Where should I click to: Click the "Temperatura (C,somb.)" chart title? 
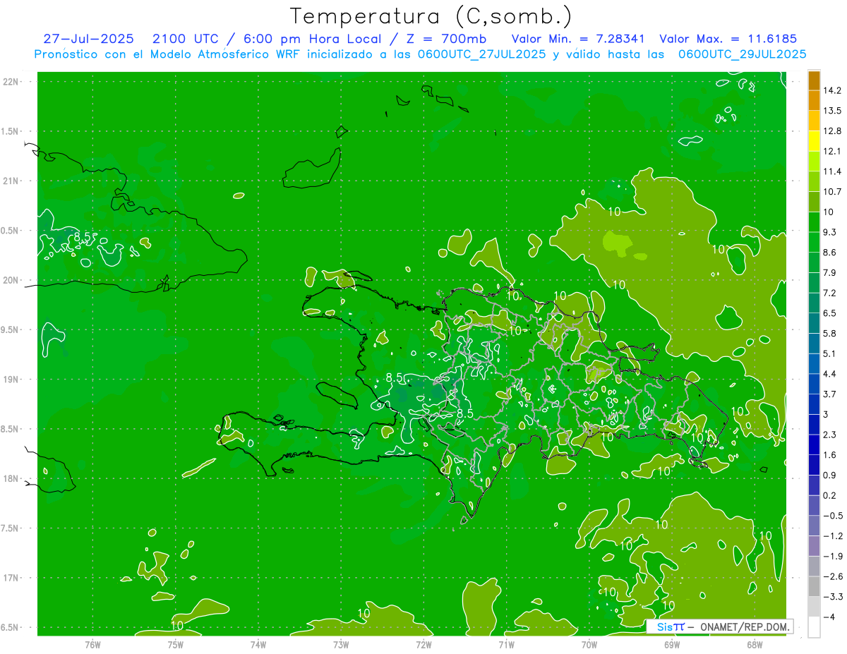tap(431, 16)
